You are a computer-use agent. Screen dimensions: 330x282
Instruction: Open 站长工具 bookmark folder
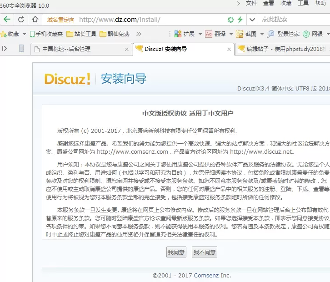(81, 34)
